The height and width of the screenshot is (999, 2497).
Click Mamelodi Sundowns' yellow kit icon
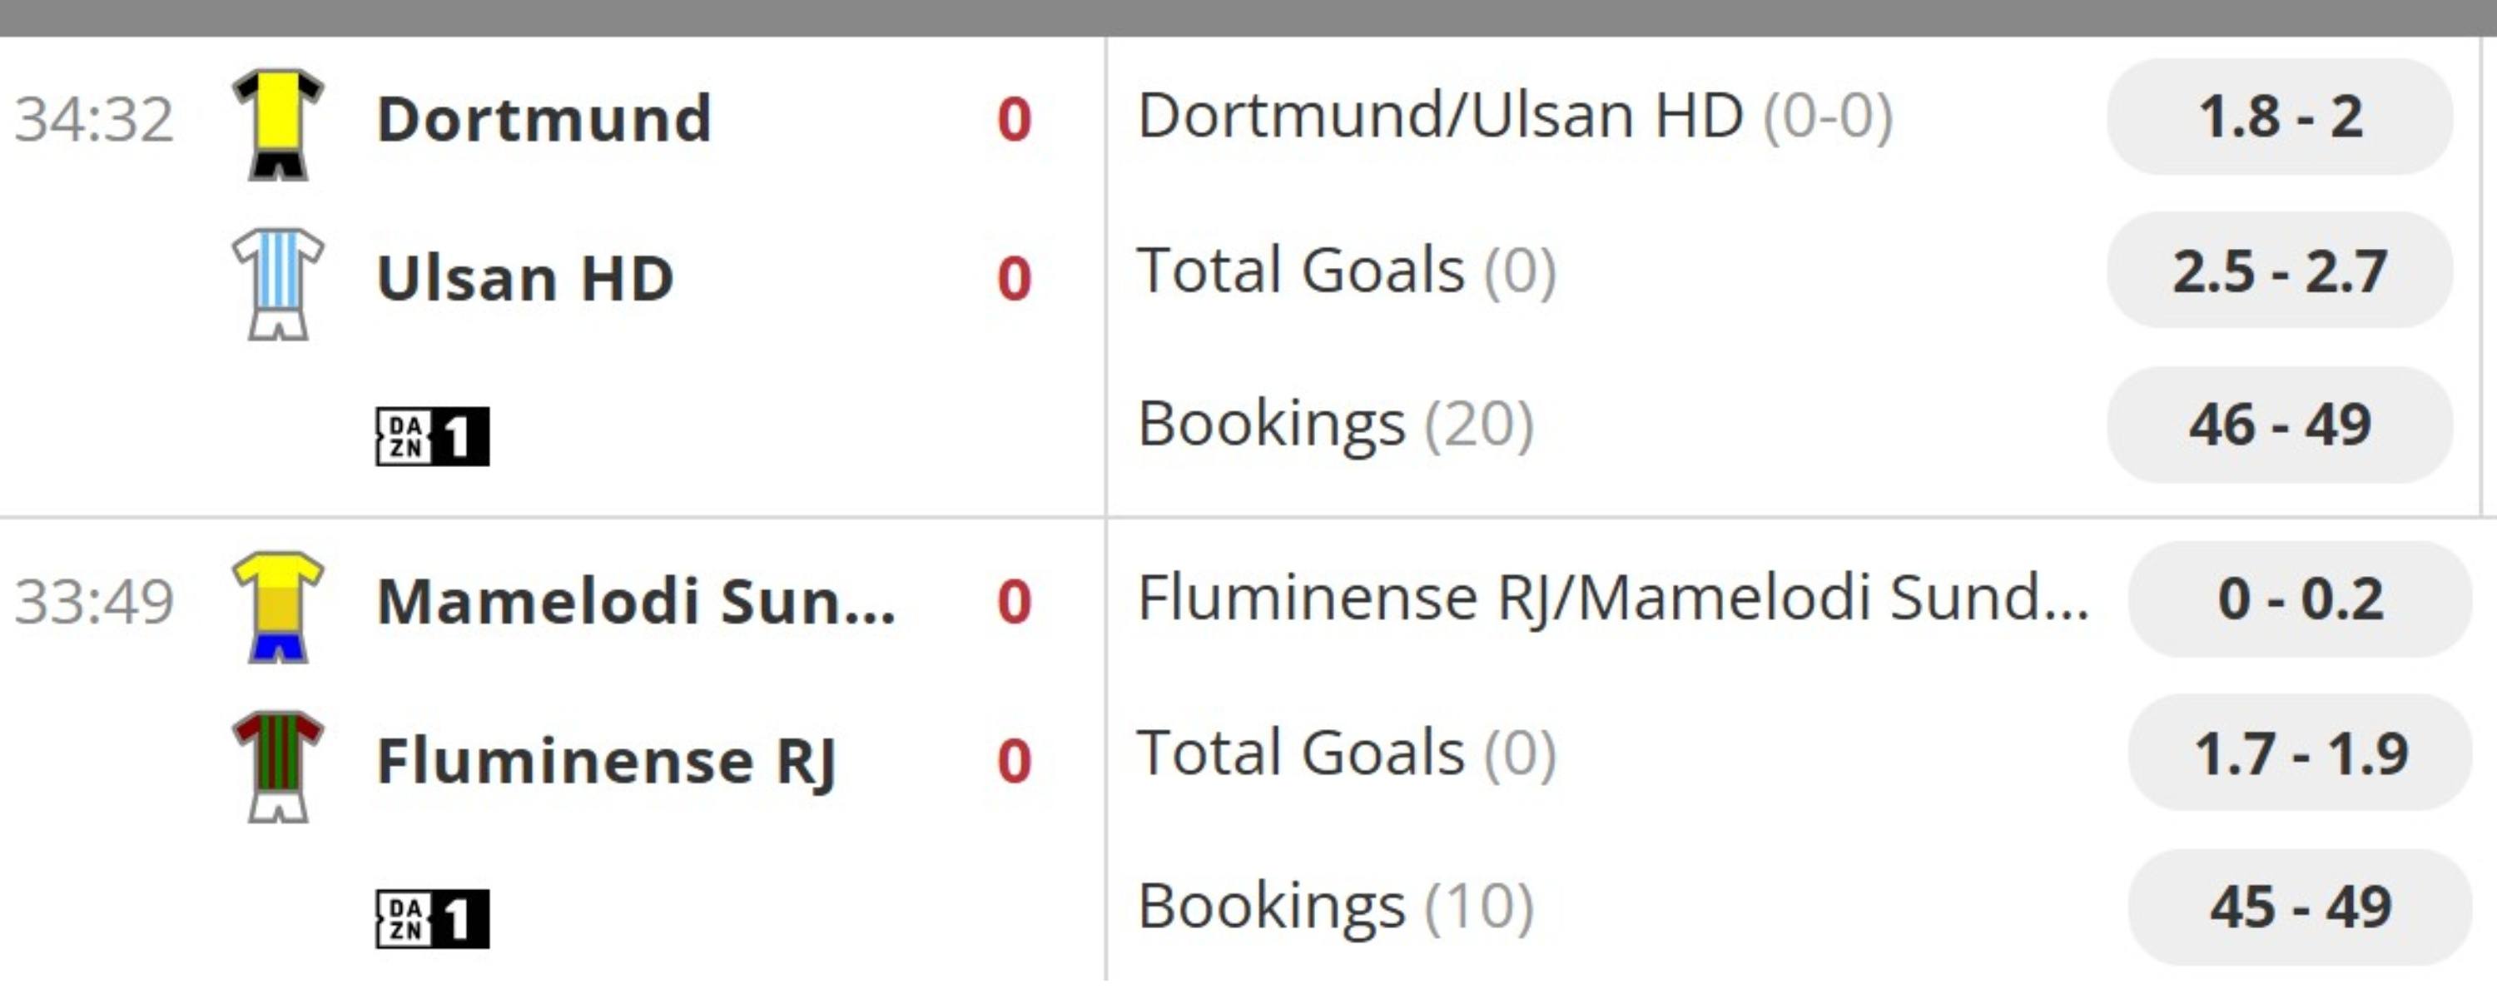coord(277,606)
